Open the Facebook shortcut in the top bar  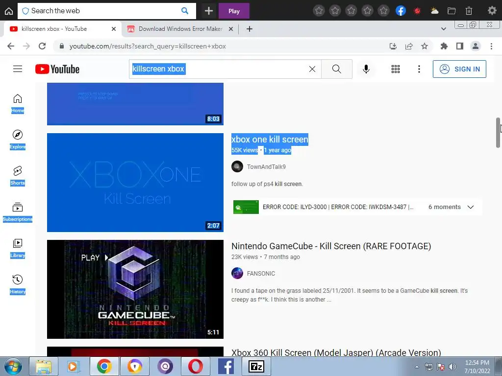pyautogui.click(x=401, y=11)
